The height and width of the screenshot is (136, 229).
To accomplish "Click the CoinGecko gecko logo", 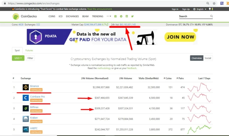I will pyautogui.click(x=16, y=16).
